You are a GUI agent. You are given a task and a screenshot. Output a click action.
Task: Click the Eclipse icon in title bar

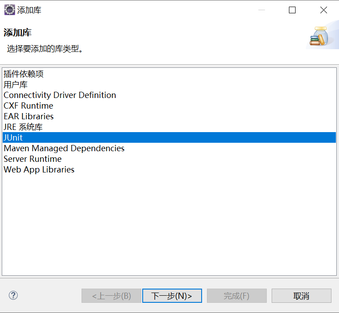coord(9,10)
